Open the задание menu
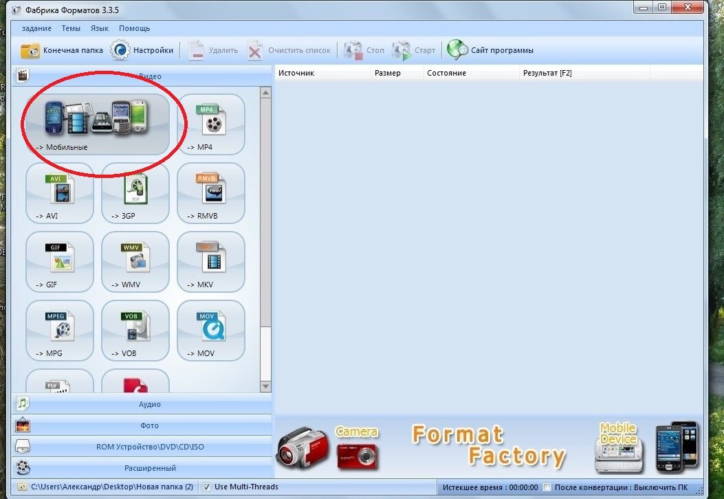Image resolution: width=724 pixels, height=499 pixels. coord(36,28)
